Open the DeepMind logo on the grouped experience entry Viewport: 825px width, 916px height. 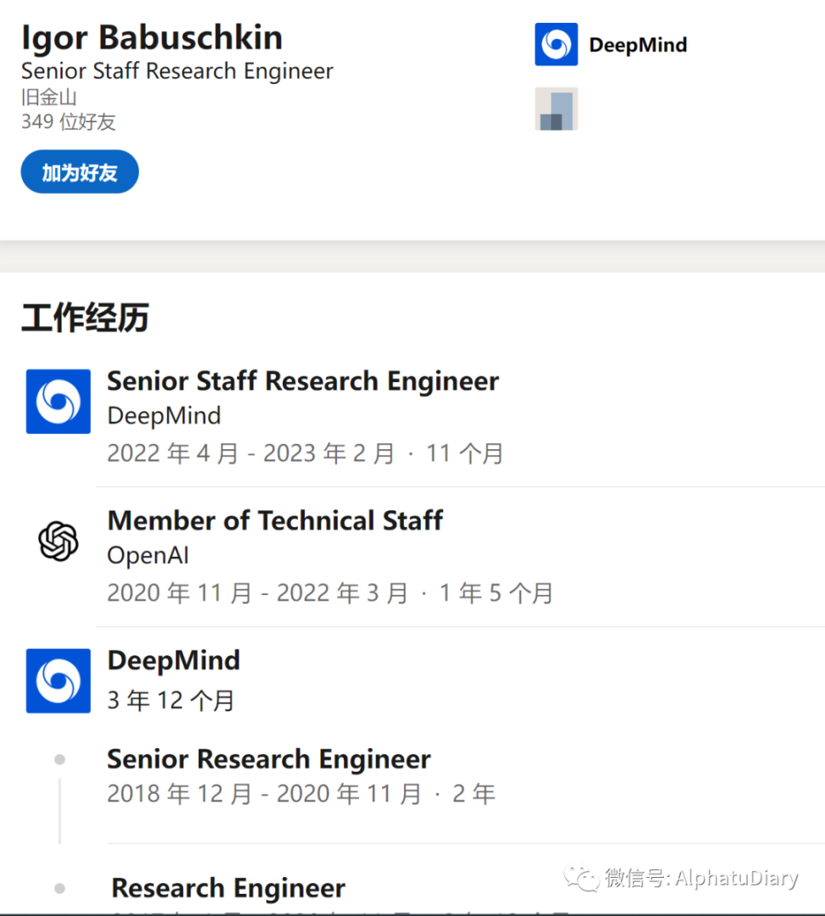pos(58,680)
